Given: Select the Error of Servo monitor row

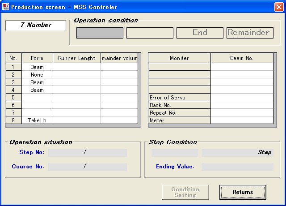Looking at the screenshot, I should tap(179, 98).
